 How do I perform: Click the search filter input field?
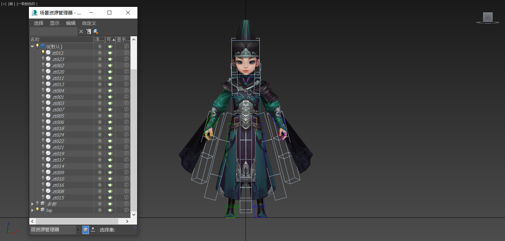(x=53, y=31)
